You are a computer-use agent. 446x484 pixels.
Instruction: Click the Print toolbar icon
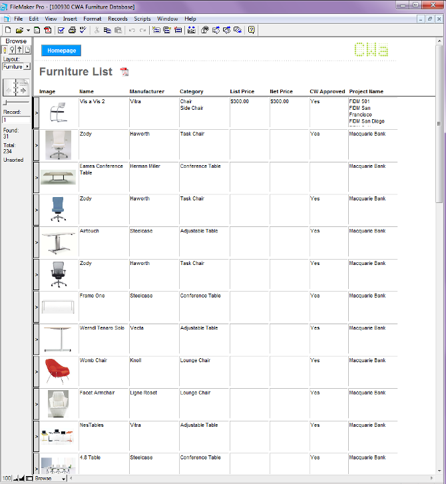[72, 30]
